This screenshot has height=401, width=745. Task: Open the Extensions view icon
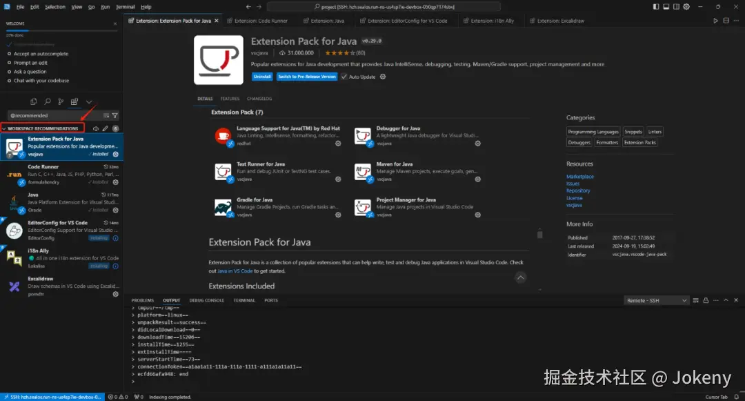[x=74, y=101]
